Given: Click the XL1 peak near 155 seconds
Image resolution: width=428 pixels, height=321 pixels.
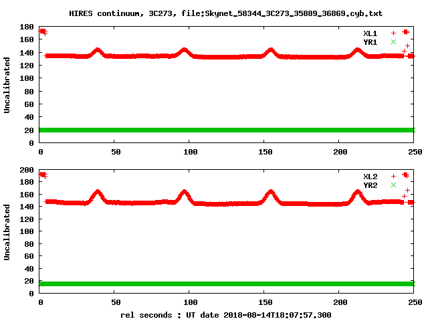Looking at the screenshot, I should pyautogui.click(x=271, y=51).
